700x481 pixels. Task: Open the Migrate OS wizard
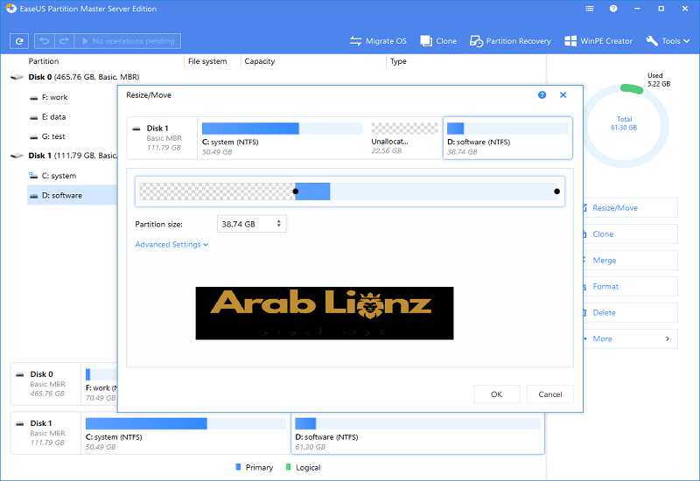pos(378,41)
